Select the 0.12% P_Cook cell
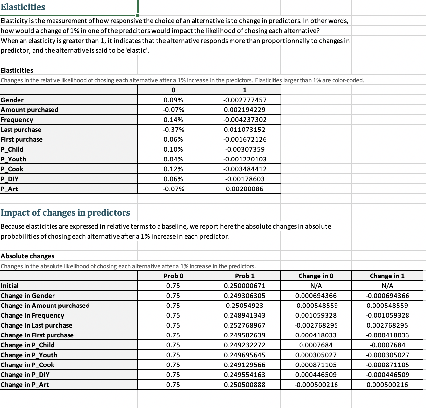 tap(173, 169)
